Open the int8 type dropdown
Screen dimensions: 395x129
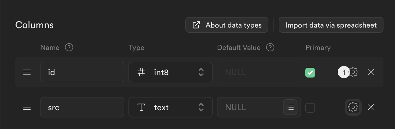pyautogui.click(x=170, y=72)
